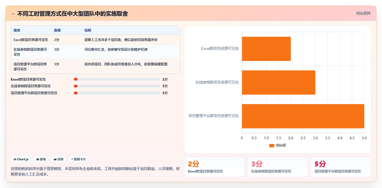Click the chart axis label 项目管理平台跨项目资源可见性

214,116
